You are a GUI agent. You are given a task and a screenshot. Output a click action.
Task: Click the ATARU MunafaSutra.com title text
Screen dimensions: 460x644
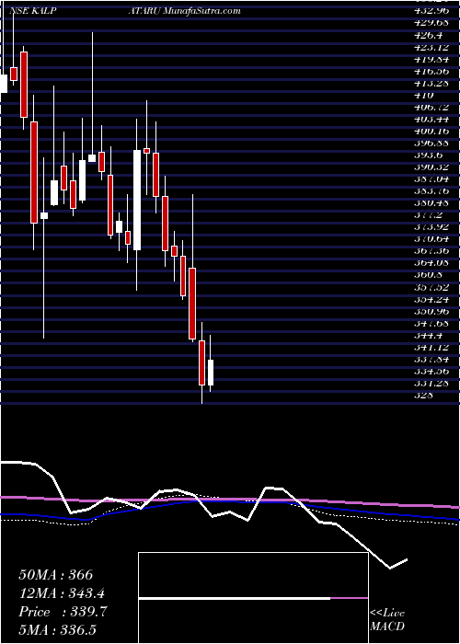click(186, 11)
